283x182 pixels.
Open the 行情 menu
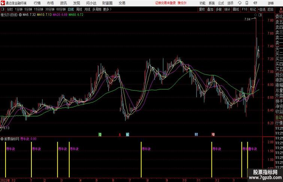click(37, 3)
